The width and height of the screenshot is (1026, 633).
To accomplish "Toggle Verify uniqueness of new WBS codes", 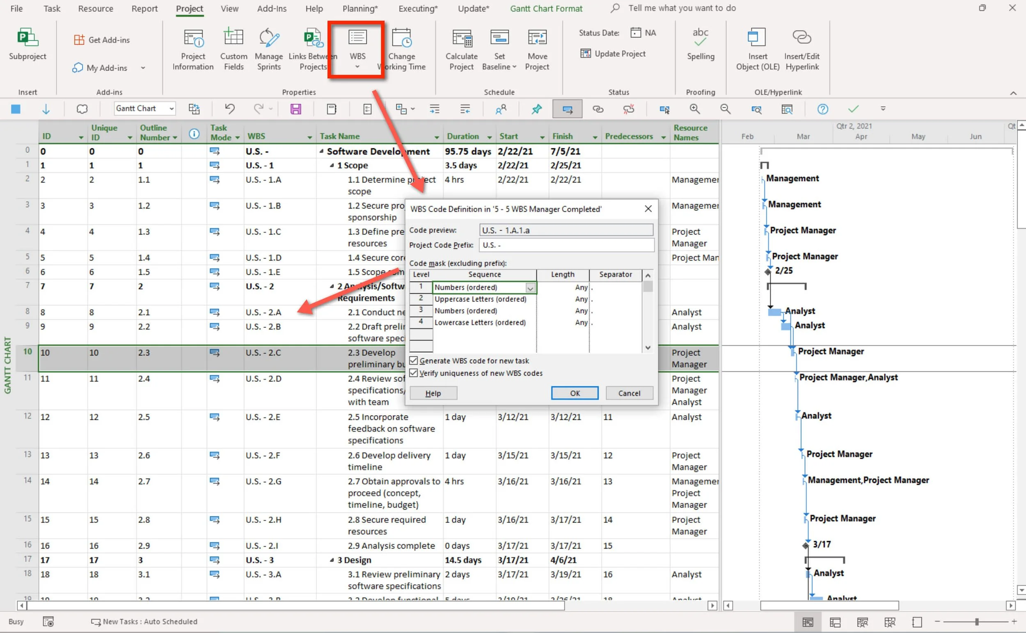I will pyautogui.click(x=414, y=373).
